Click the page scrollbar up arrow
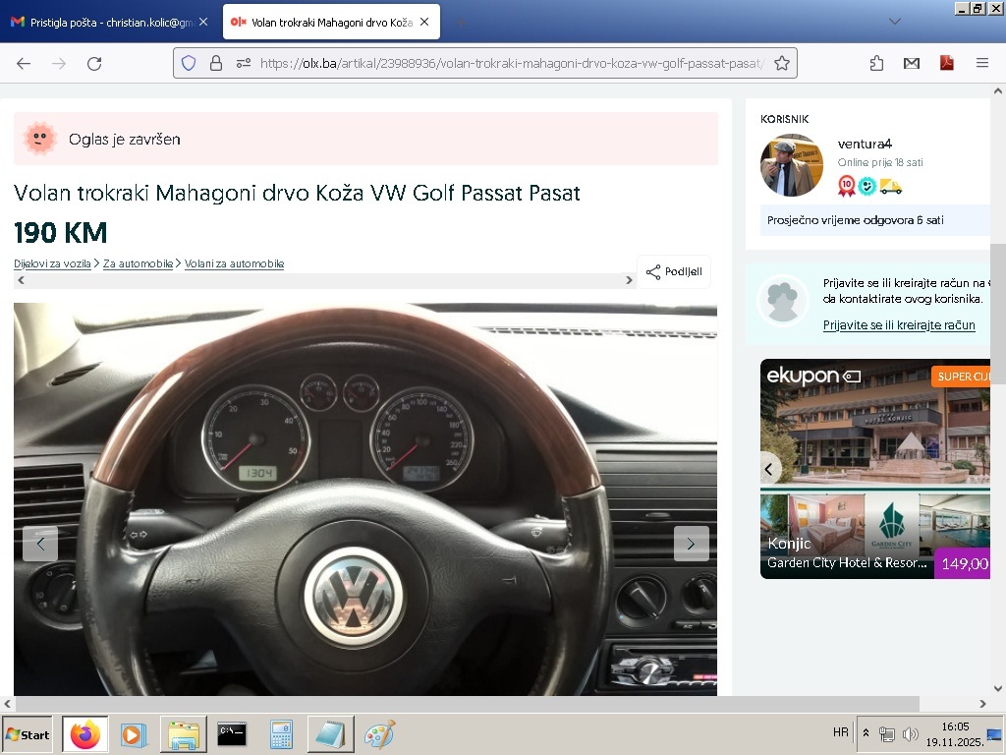Image resolution: width=1006 pixels, height=755 pixels. click(998, 90)
